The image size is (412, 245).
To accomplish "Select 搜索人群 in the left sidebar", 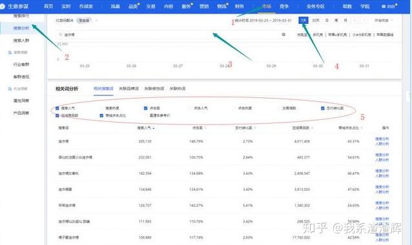I will tap(21, 41).
